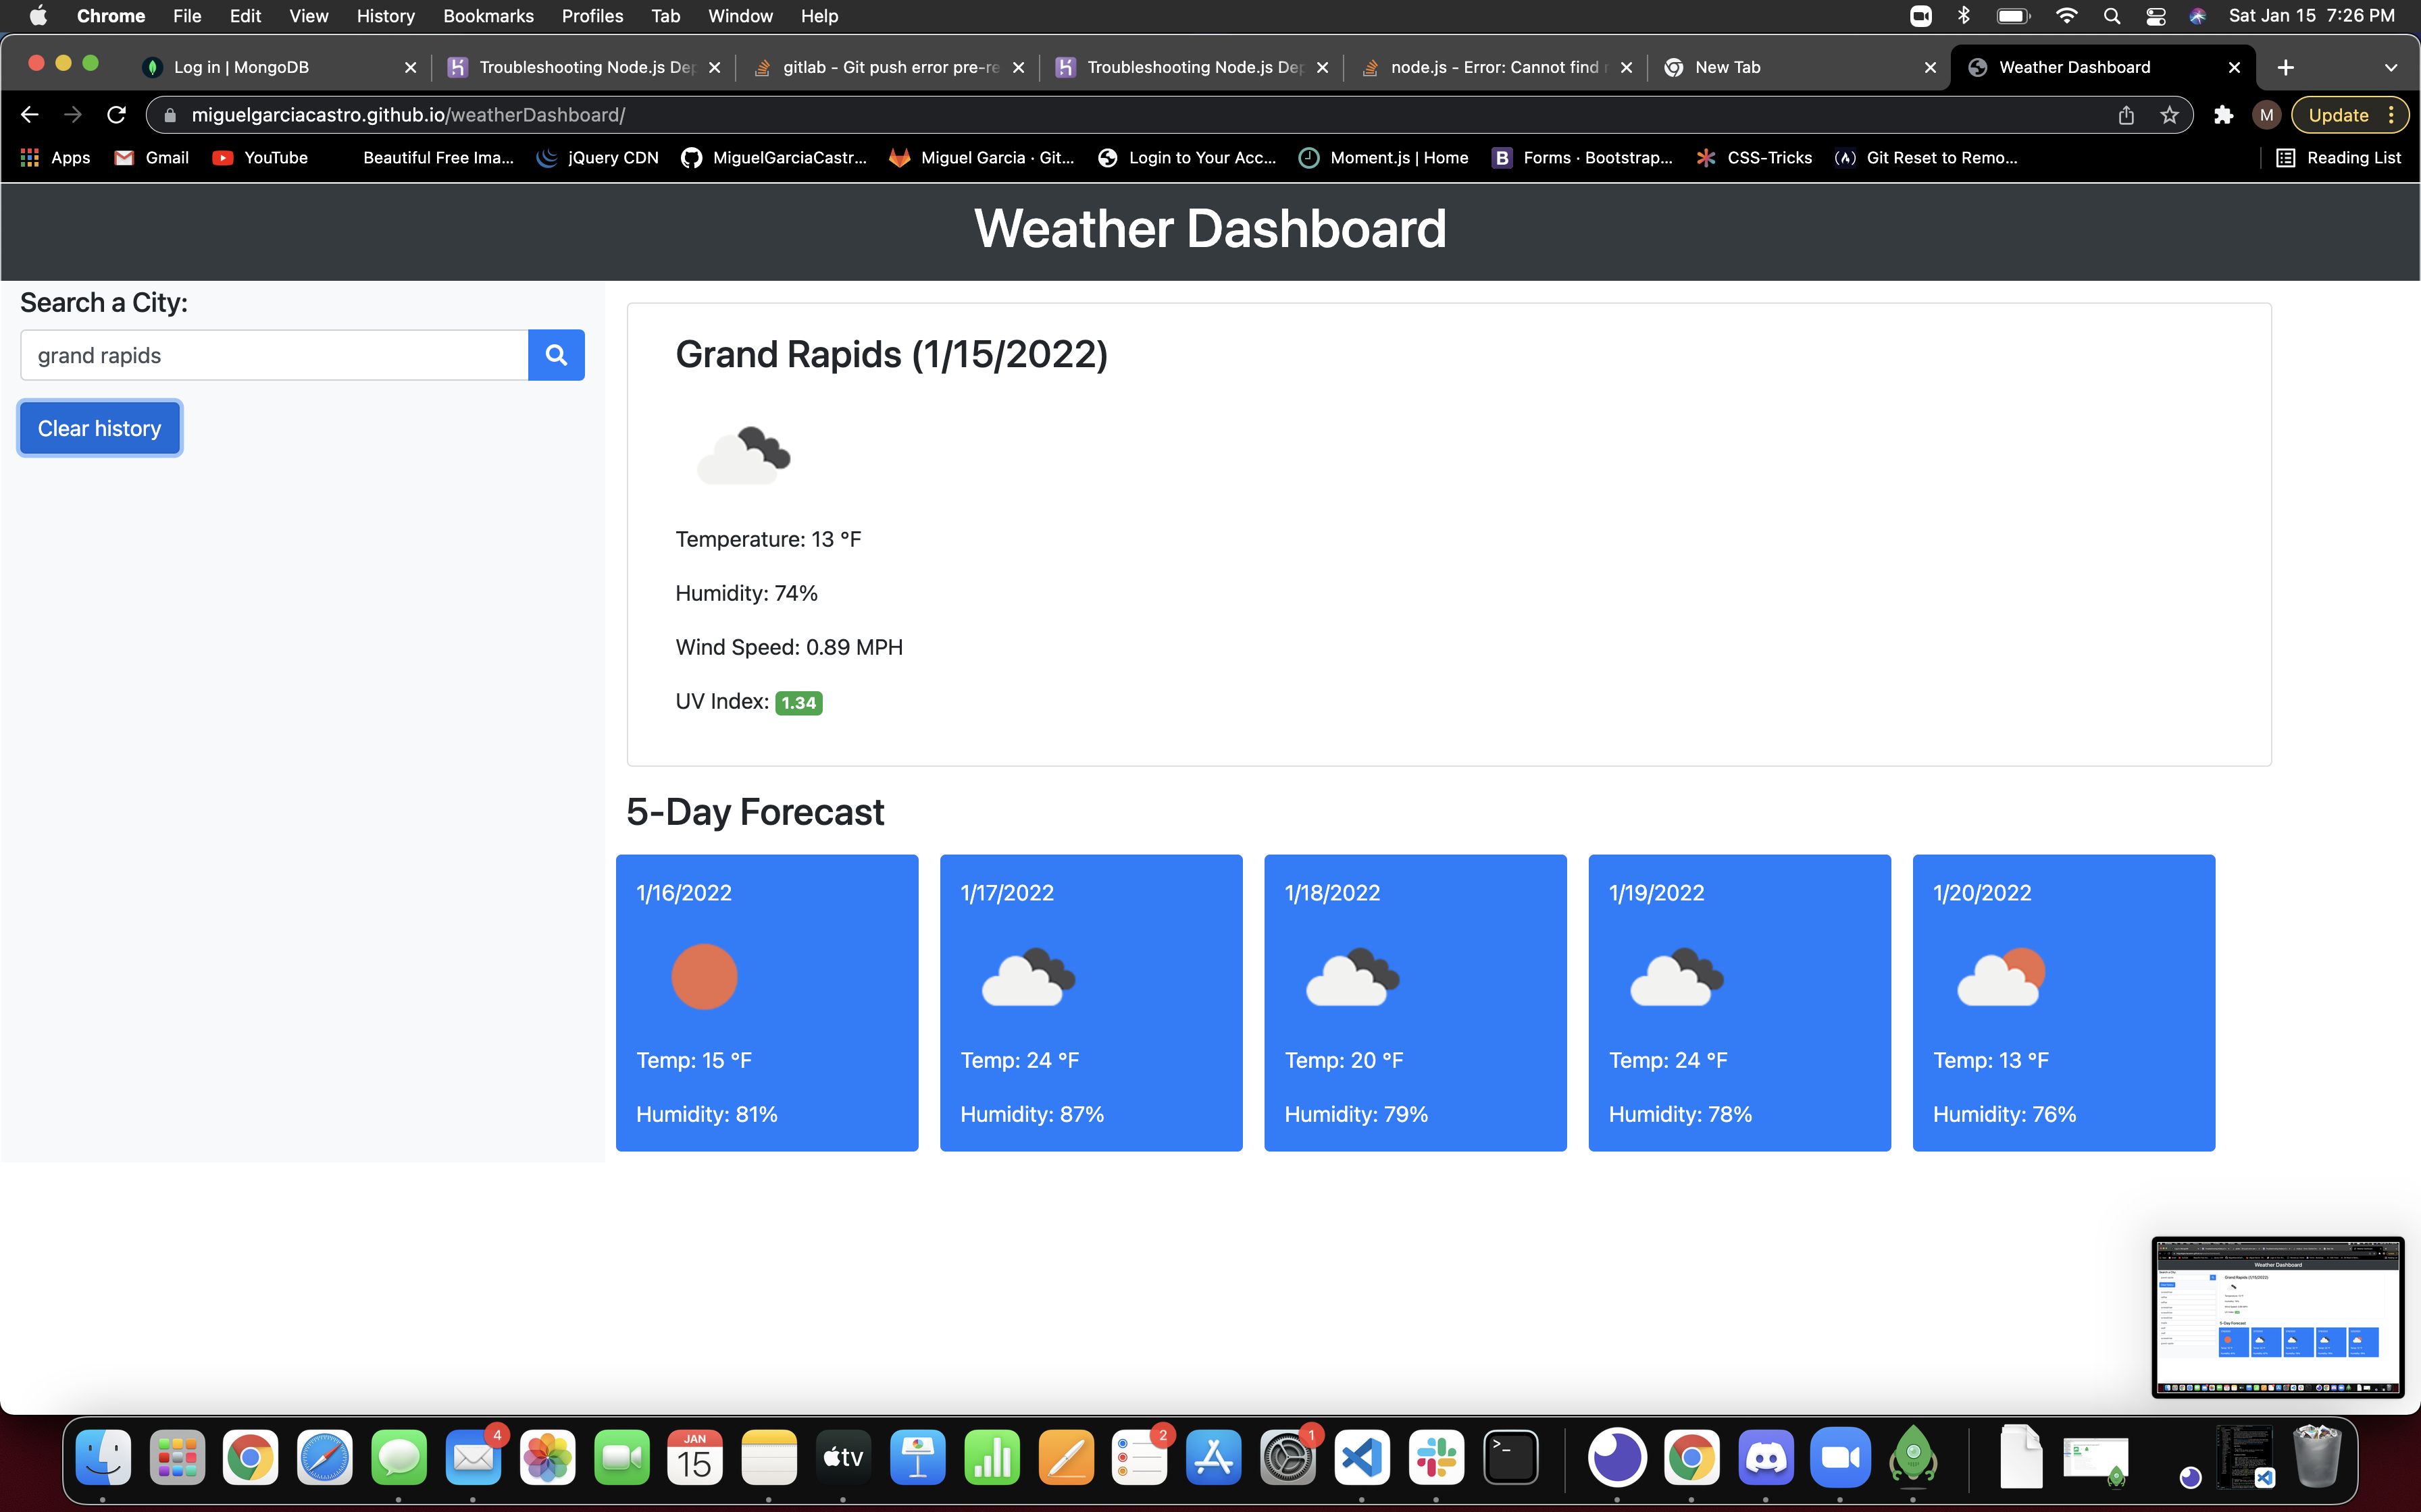
Task: Open the Bookmarks menu
Action: point(488,16)
